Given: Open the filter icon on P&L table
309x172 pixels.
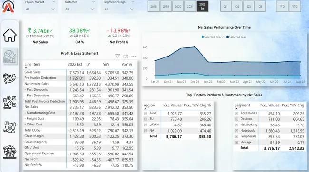Looking at the screenshot, I should pos(117,57).
